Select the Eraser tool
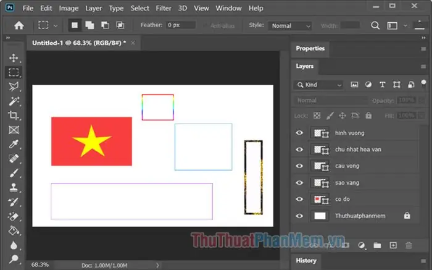This screenshot has width=432, height=270. [x=14, y=216]
